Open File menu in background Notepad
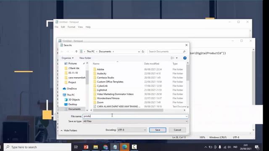 [x=56, y=27]
